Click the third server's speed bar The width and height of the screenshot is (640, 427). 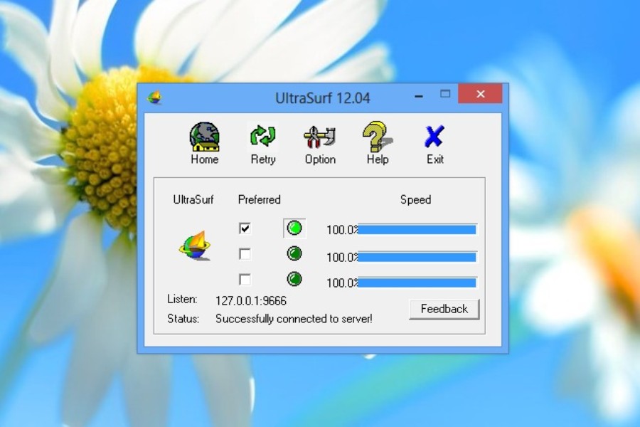(x=416, y=283)
